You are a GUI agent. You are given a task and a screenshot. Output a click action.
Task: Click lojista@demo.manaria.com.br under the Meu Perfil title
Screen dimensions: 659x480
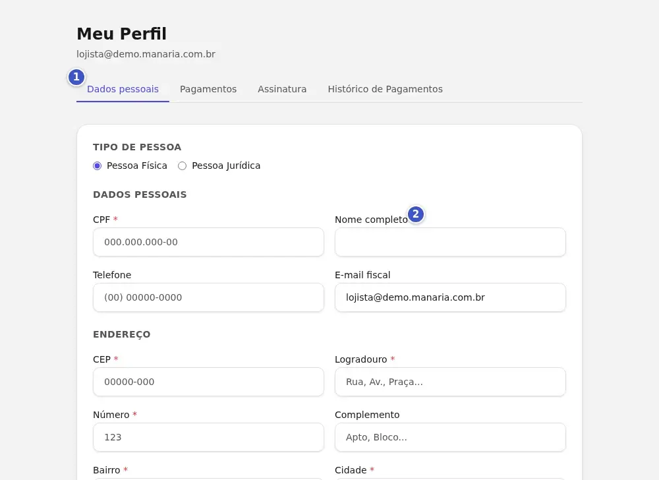pos(146,54)
